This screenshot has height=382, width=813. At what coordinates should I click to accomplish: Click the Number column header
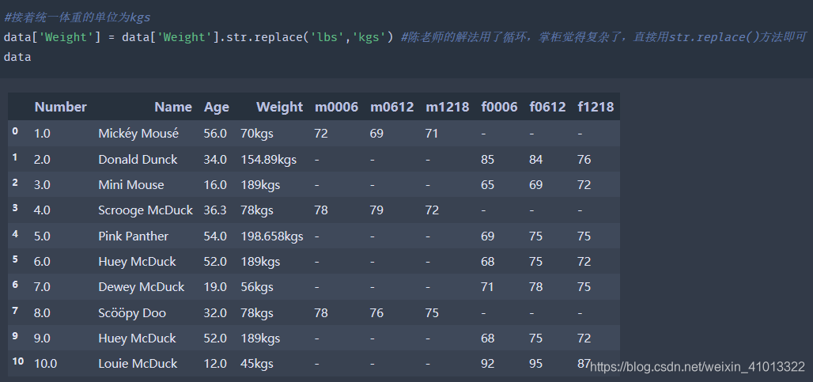click(x=60, y=107)
